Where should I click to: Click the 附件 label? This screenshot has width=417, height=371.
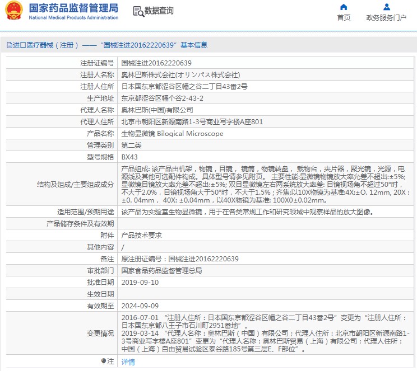(107, 235)
